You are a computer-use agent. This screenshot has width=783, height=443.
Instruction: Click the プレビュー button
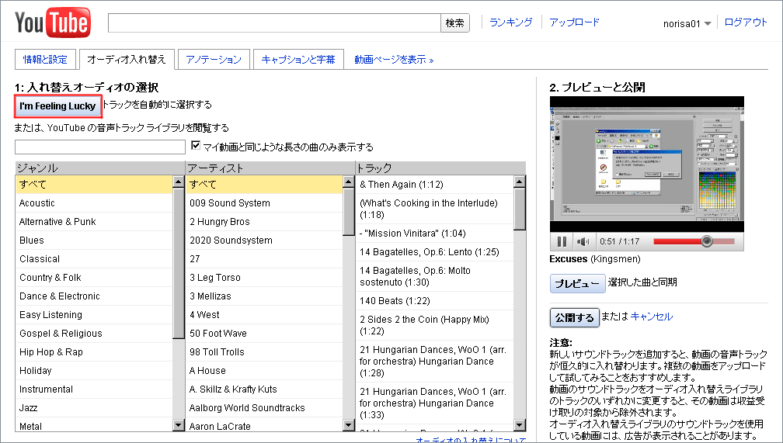coord(577,283)
